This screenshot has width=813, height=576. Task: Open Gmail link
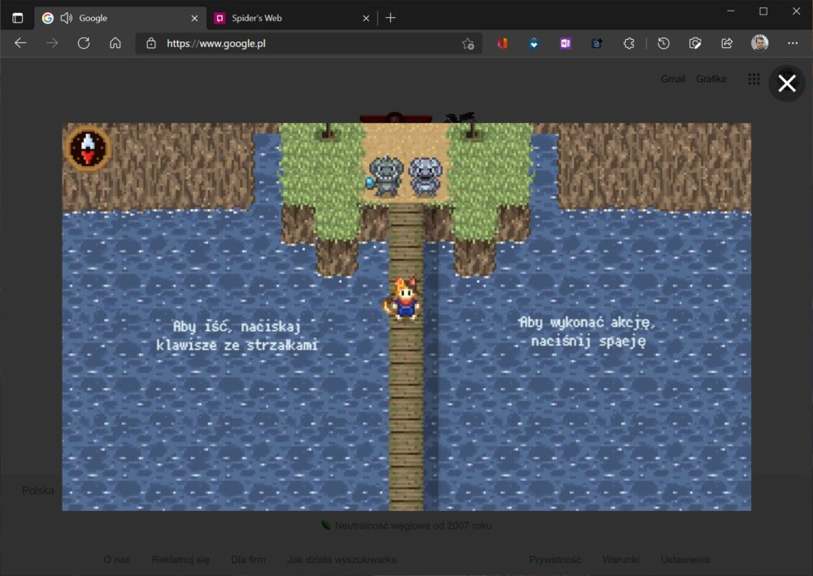[673, 79]
